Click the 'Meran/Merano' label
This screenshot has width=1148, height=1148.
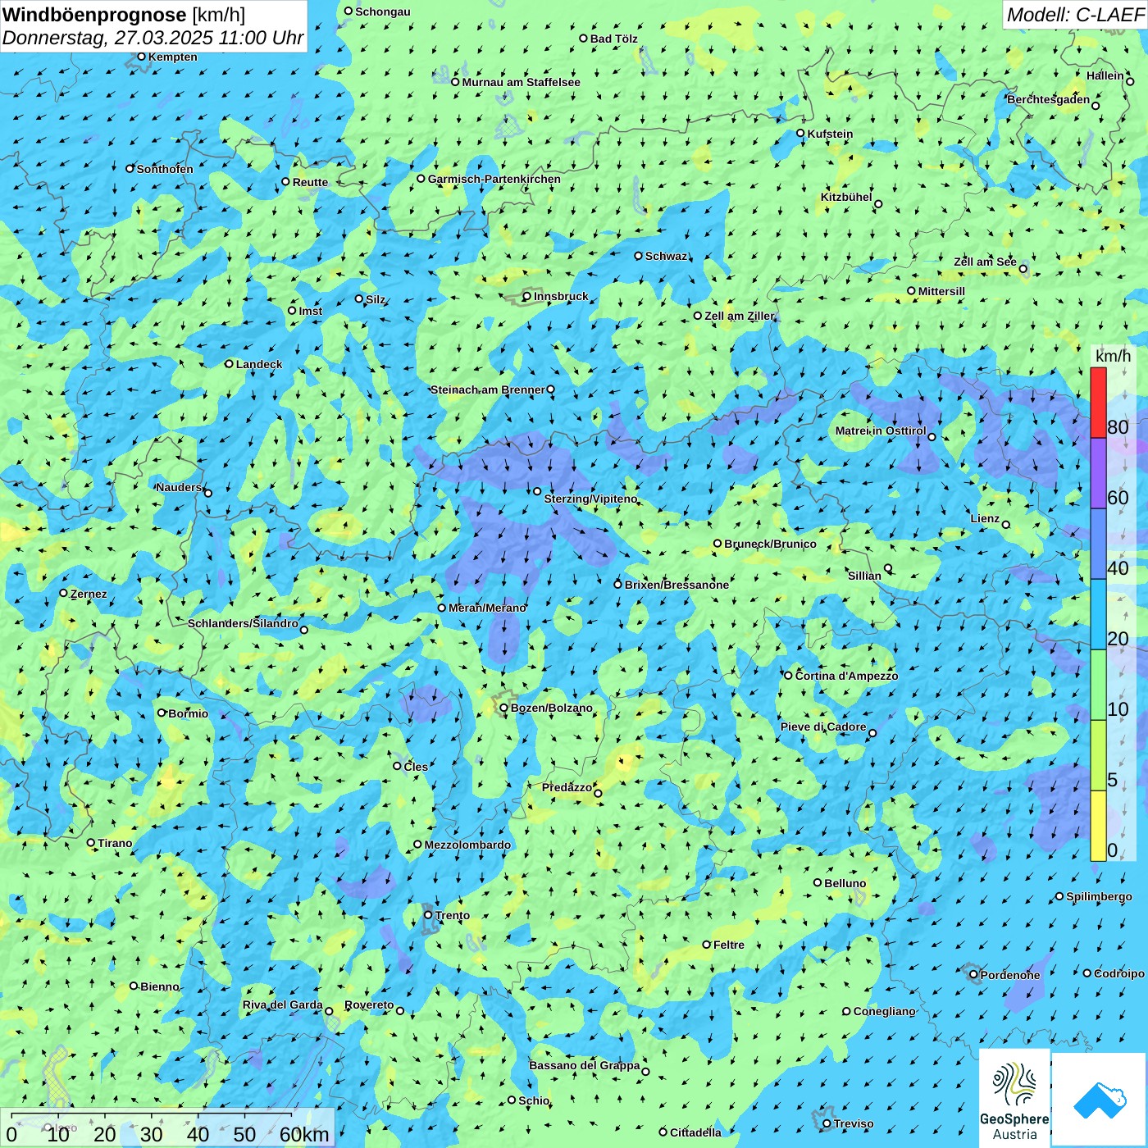[487, 608]
